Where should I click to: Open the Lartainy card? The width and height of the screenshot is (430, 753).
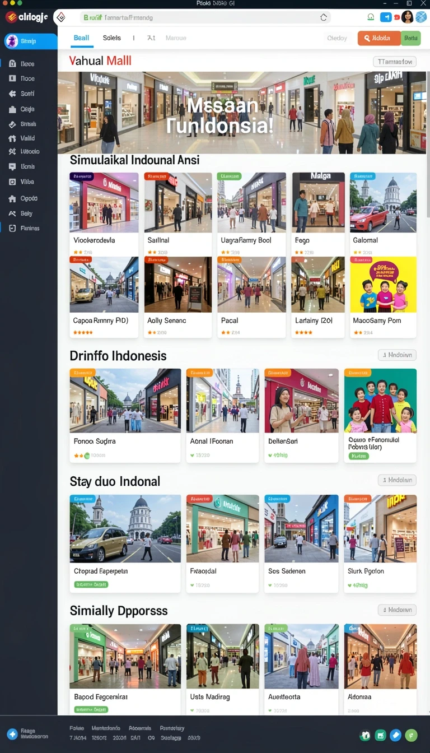point(318,297)
